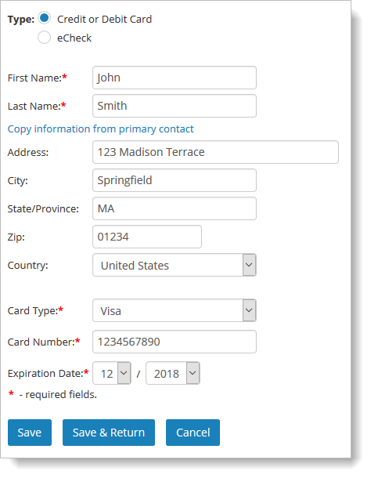Click into the First Name field containing John
The height and width of the screenshot is (478, 371).
175,78
